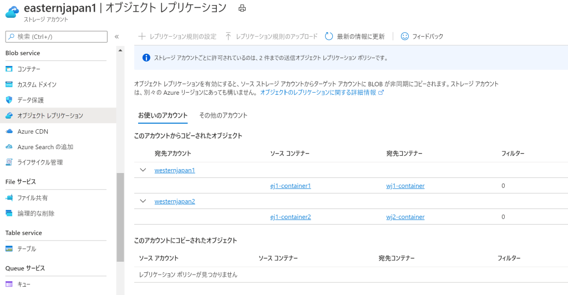
Task: Click the wj1-container destination link
Action: tap(405, 186)
